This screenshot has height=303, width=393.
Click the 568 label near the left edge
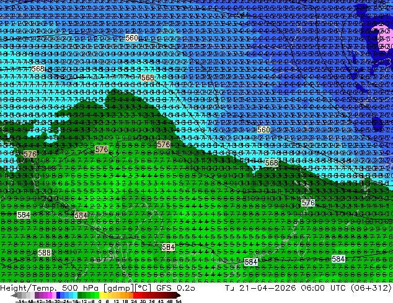point(38,69)
